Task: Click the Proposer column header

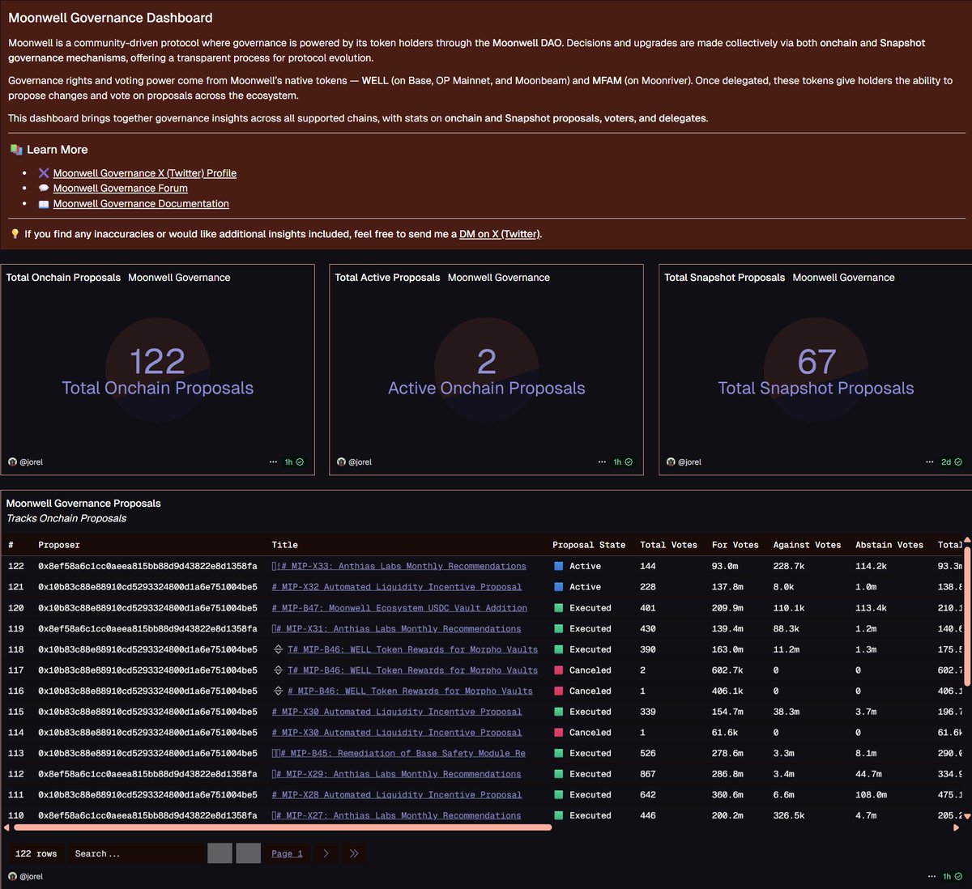Action: [x=59, y=545]
